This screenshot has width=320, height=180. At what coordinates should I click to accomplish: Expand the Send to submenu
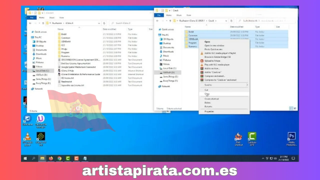(224, 85)
